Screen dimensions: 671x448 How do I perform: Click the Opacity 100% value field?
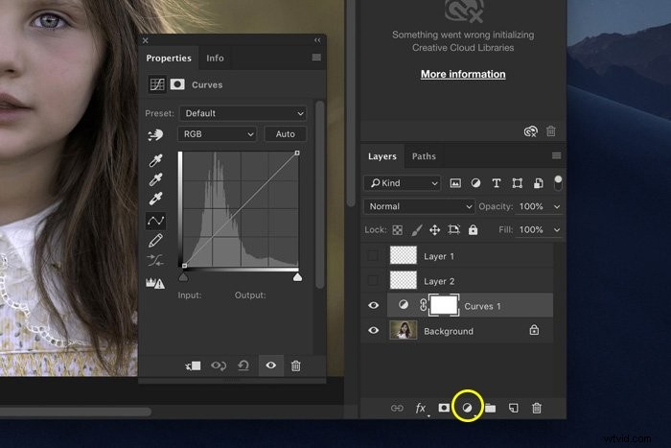531,206
